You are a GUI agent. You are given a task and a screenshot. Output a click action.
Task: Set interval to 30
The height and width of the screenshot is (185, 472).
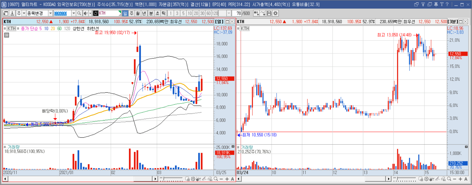(202, 13)
